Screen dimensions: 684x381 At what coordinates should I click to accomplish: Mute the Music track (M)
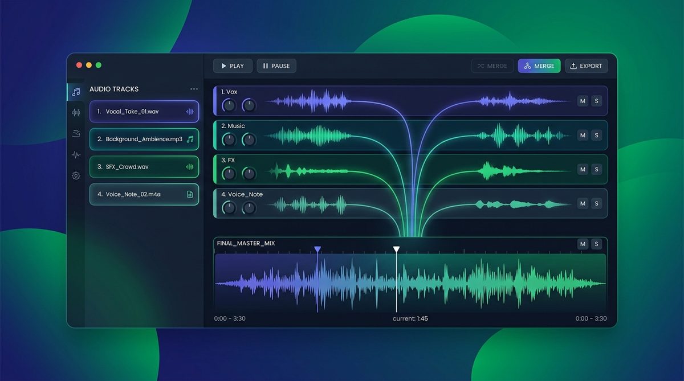tap(583, 136)
